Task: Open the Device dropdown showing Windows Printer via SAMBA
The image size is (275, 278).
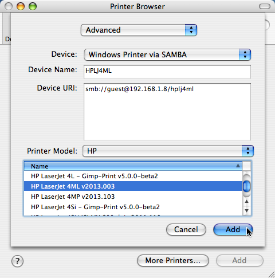Action: click(167, 54)
